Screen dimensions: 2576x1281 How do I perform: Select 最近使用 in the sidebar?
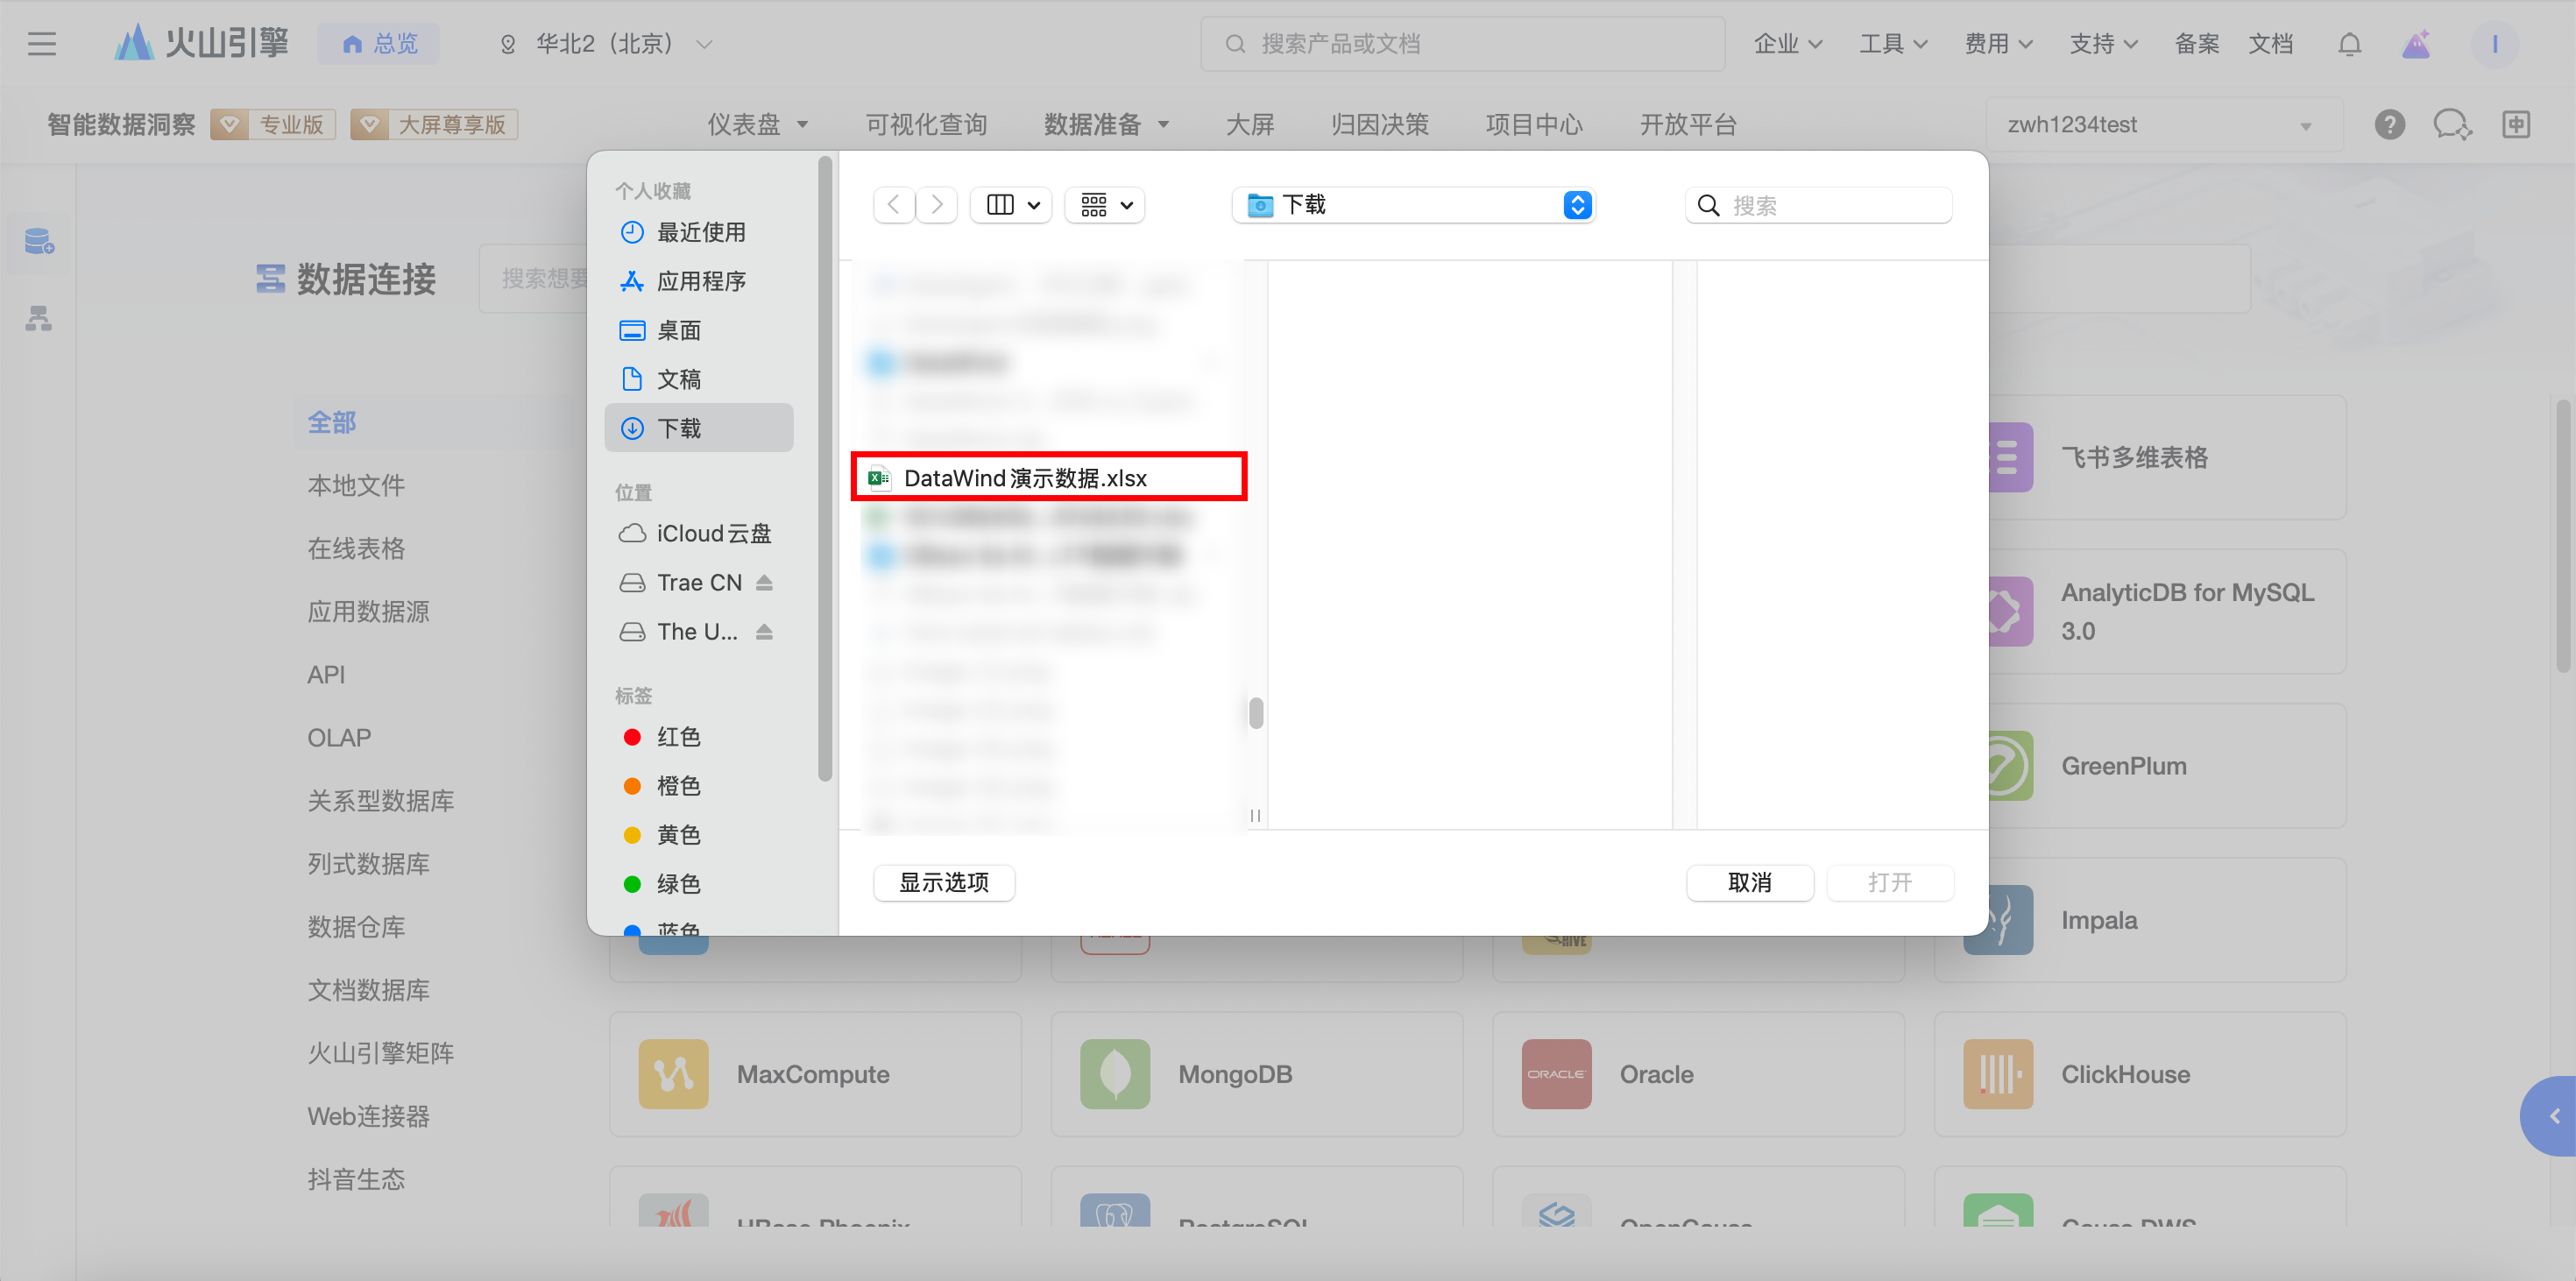pos(699,232)
